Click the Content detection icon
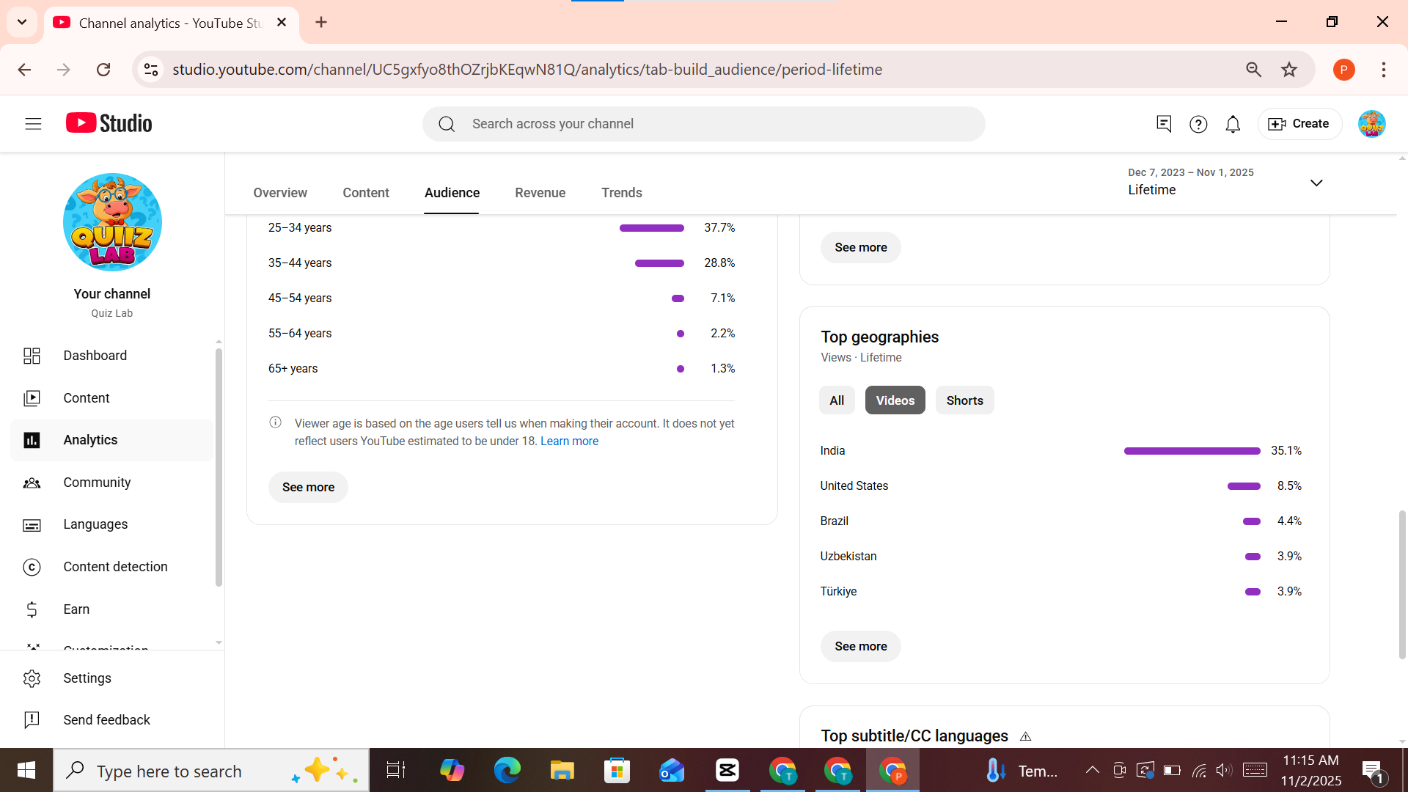 32,567
